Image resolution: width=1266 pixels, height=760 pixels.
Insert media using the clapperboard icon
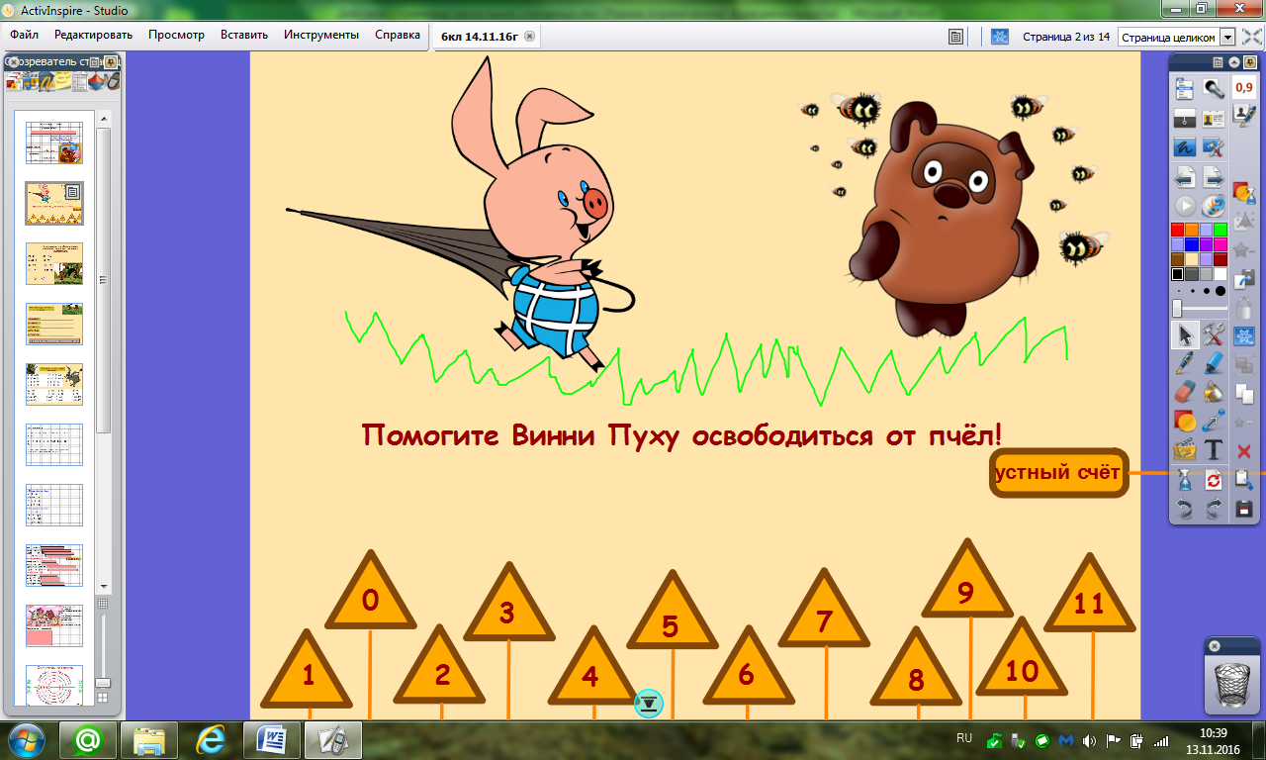click(1185, 451)
